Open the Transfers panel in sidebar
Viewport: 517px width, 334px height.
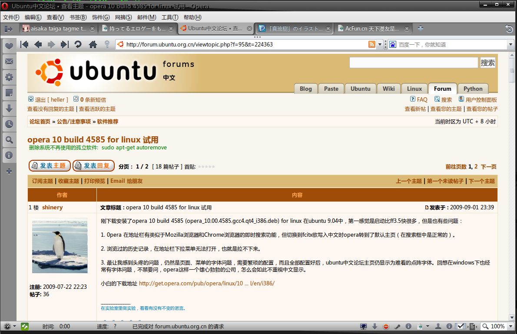(9, 109)
